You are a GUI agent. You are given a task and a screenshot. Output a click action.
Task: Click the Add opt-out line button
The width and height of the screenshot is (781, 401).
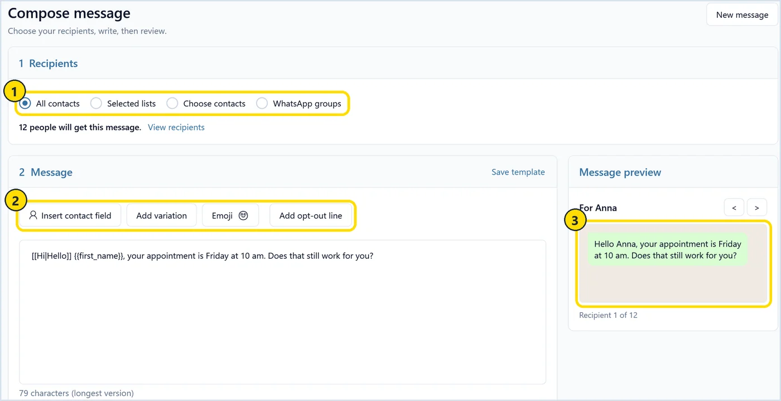(x=311, y=215)
